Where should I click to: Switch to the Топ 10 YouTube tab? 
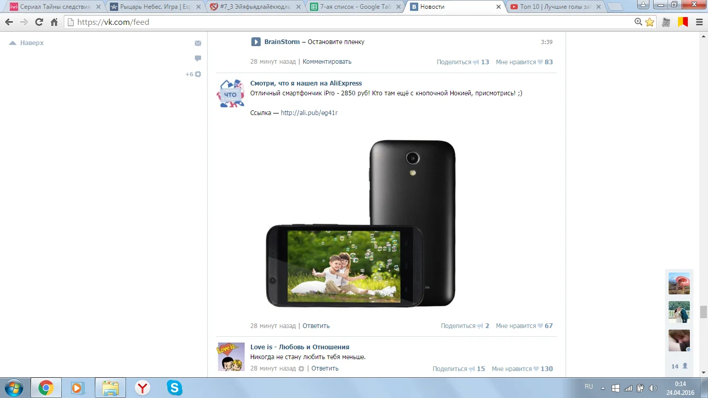click(555, 7)
